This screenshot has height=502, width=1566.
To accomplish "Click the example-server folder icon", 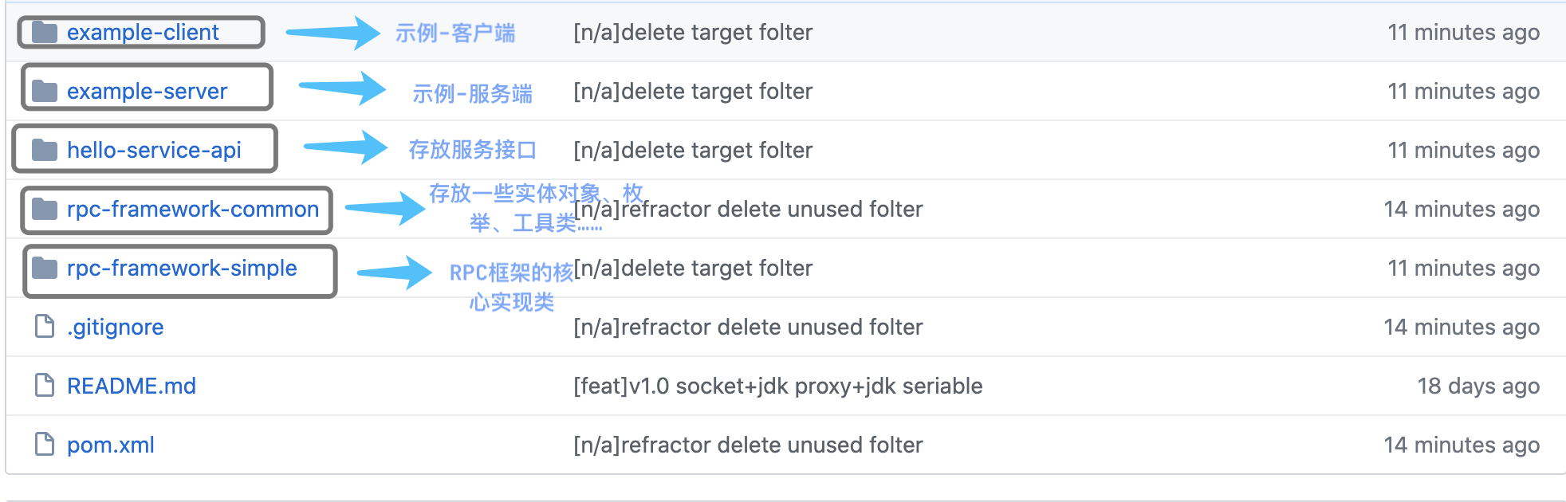I will pos(44,91).
